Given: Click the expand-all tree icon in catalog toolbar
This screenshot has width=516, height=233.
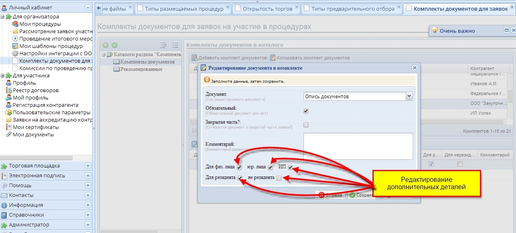Looking at the screenshot, I should click(x=163, y=45).
